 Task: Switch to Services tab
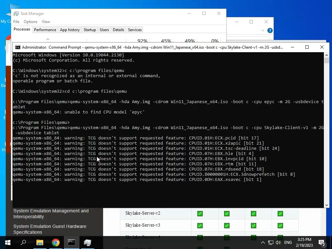[135, 30]
